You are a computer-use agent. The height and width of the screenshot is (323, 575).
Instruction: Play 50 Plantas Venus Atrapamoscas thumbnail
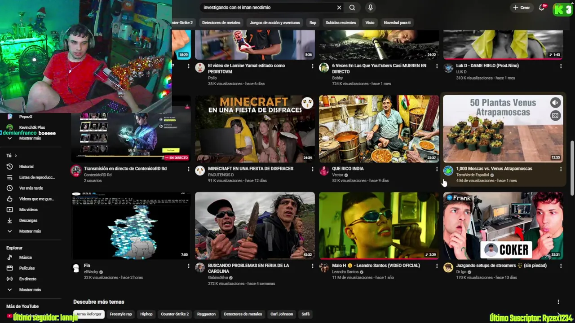pyautogui.click(x=503, y=129)
